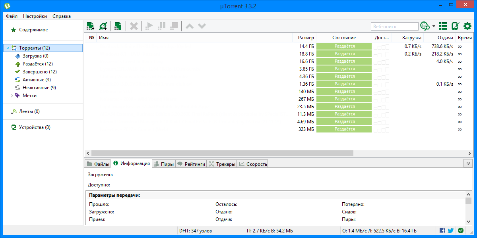Click the Facebook icon in status bar
Viewport: 477px width, 238px height.
coord(442,230)
